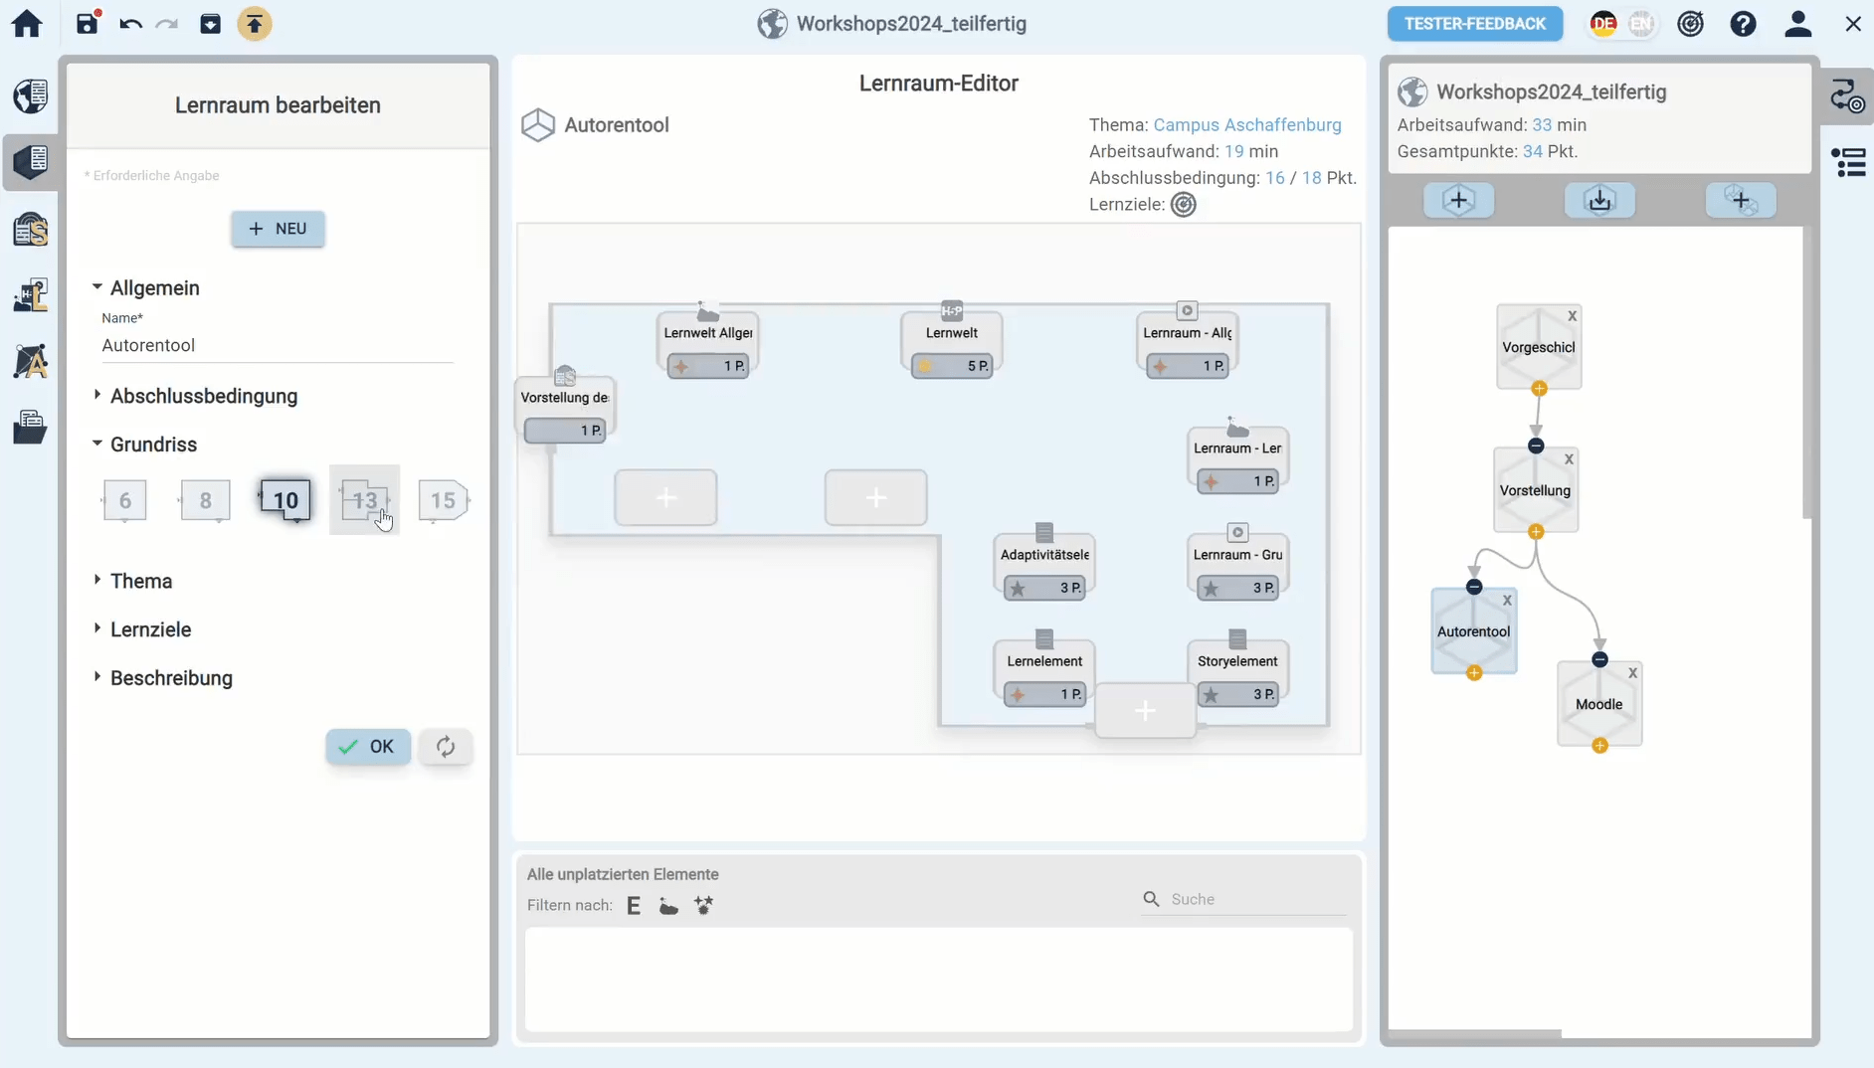The width and height of the screenshot is (1874, 1068).
Task: Click the world panel vertical scrollbar
Action: click(1807, 373)
